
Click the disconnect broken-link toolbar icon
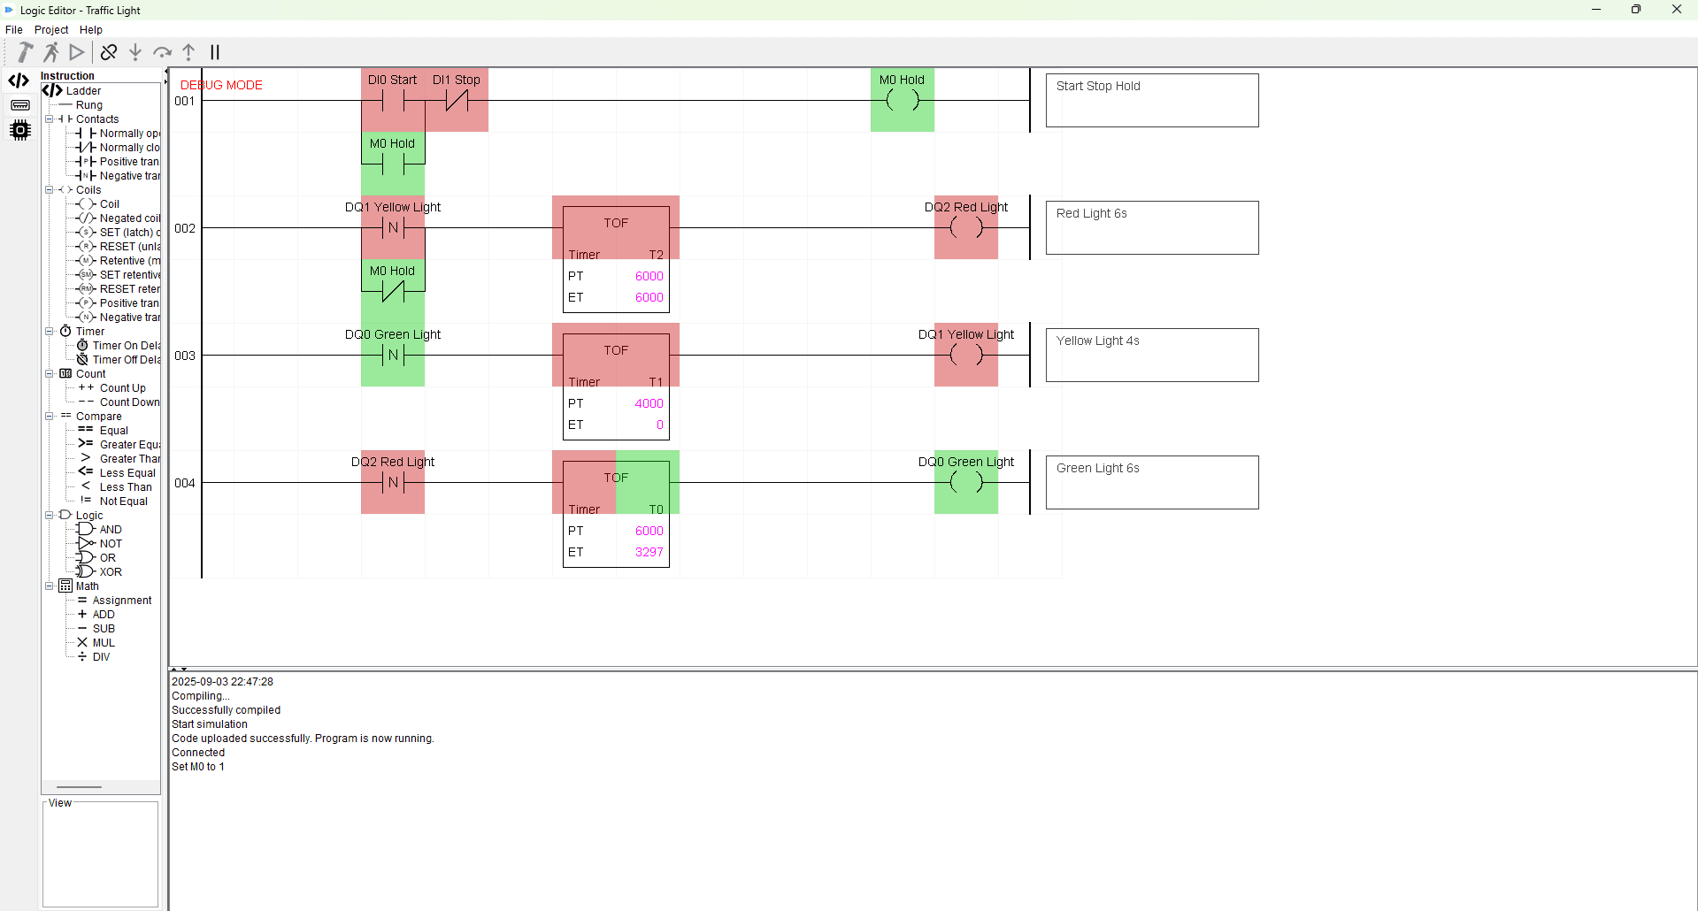point(109,52)
